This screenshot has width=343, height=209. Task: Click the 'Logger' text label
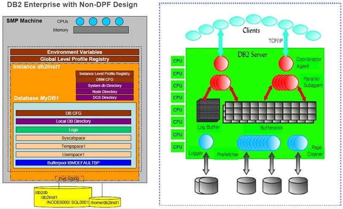196,153
